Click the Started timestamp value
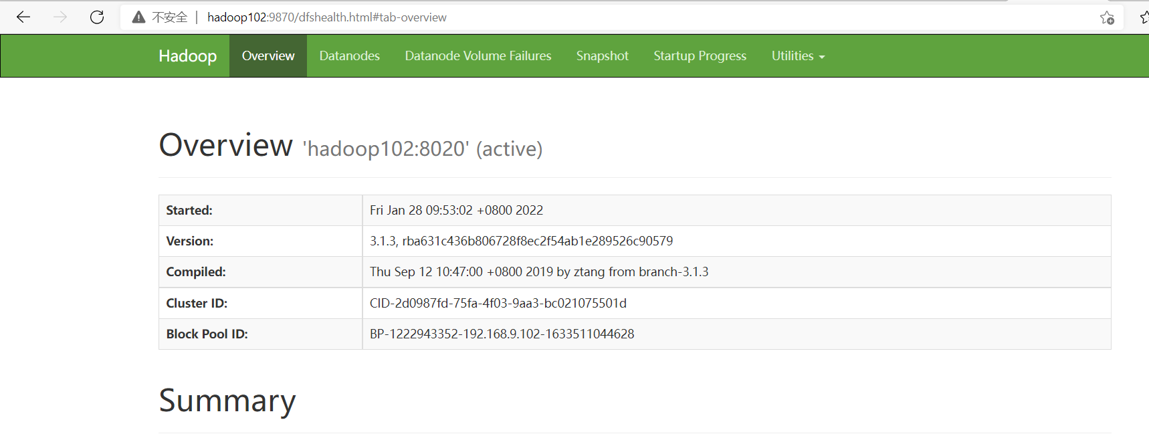1149x436 pixels. click(456, 210)
